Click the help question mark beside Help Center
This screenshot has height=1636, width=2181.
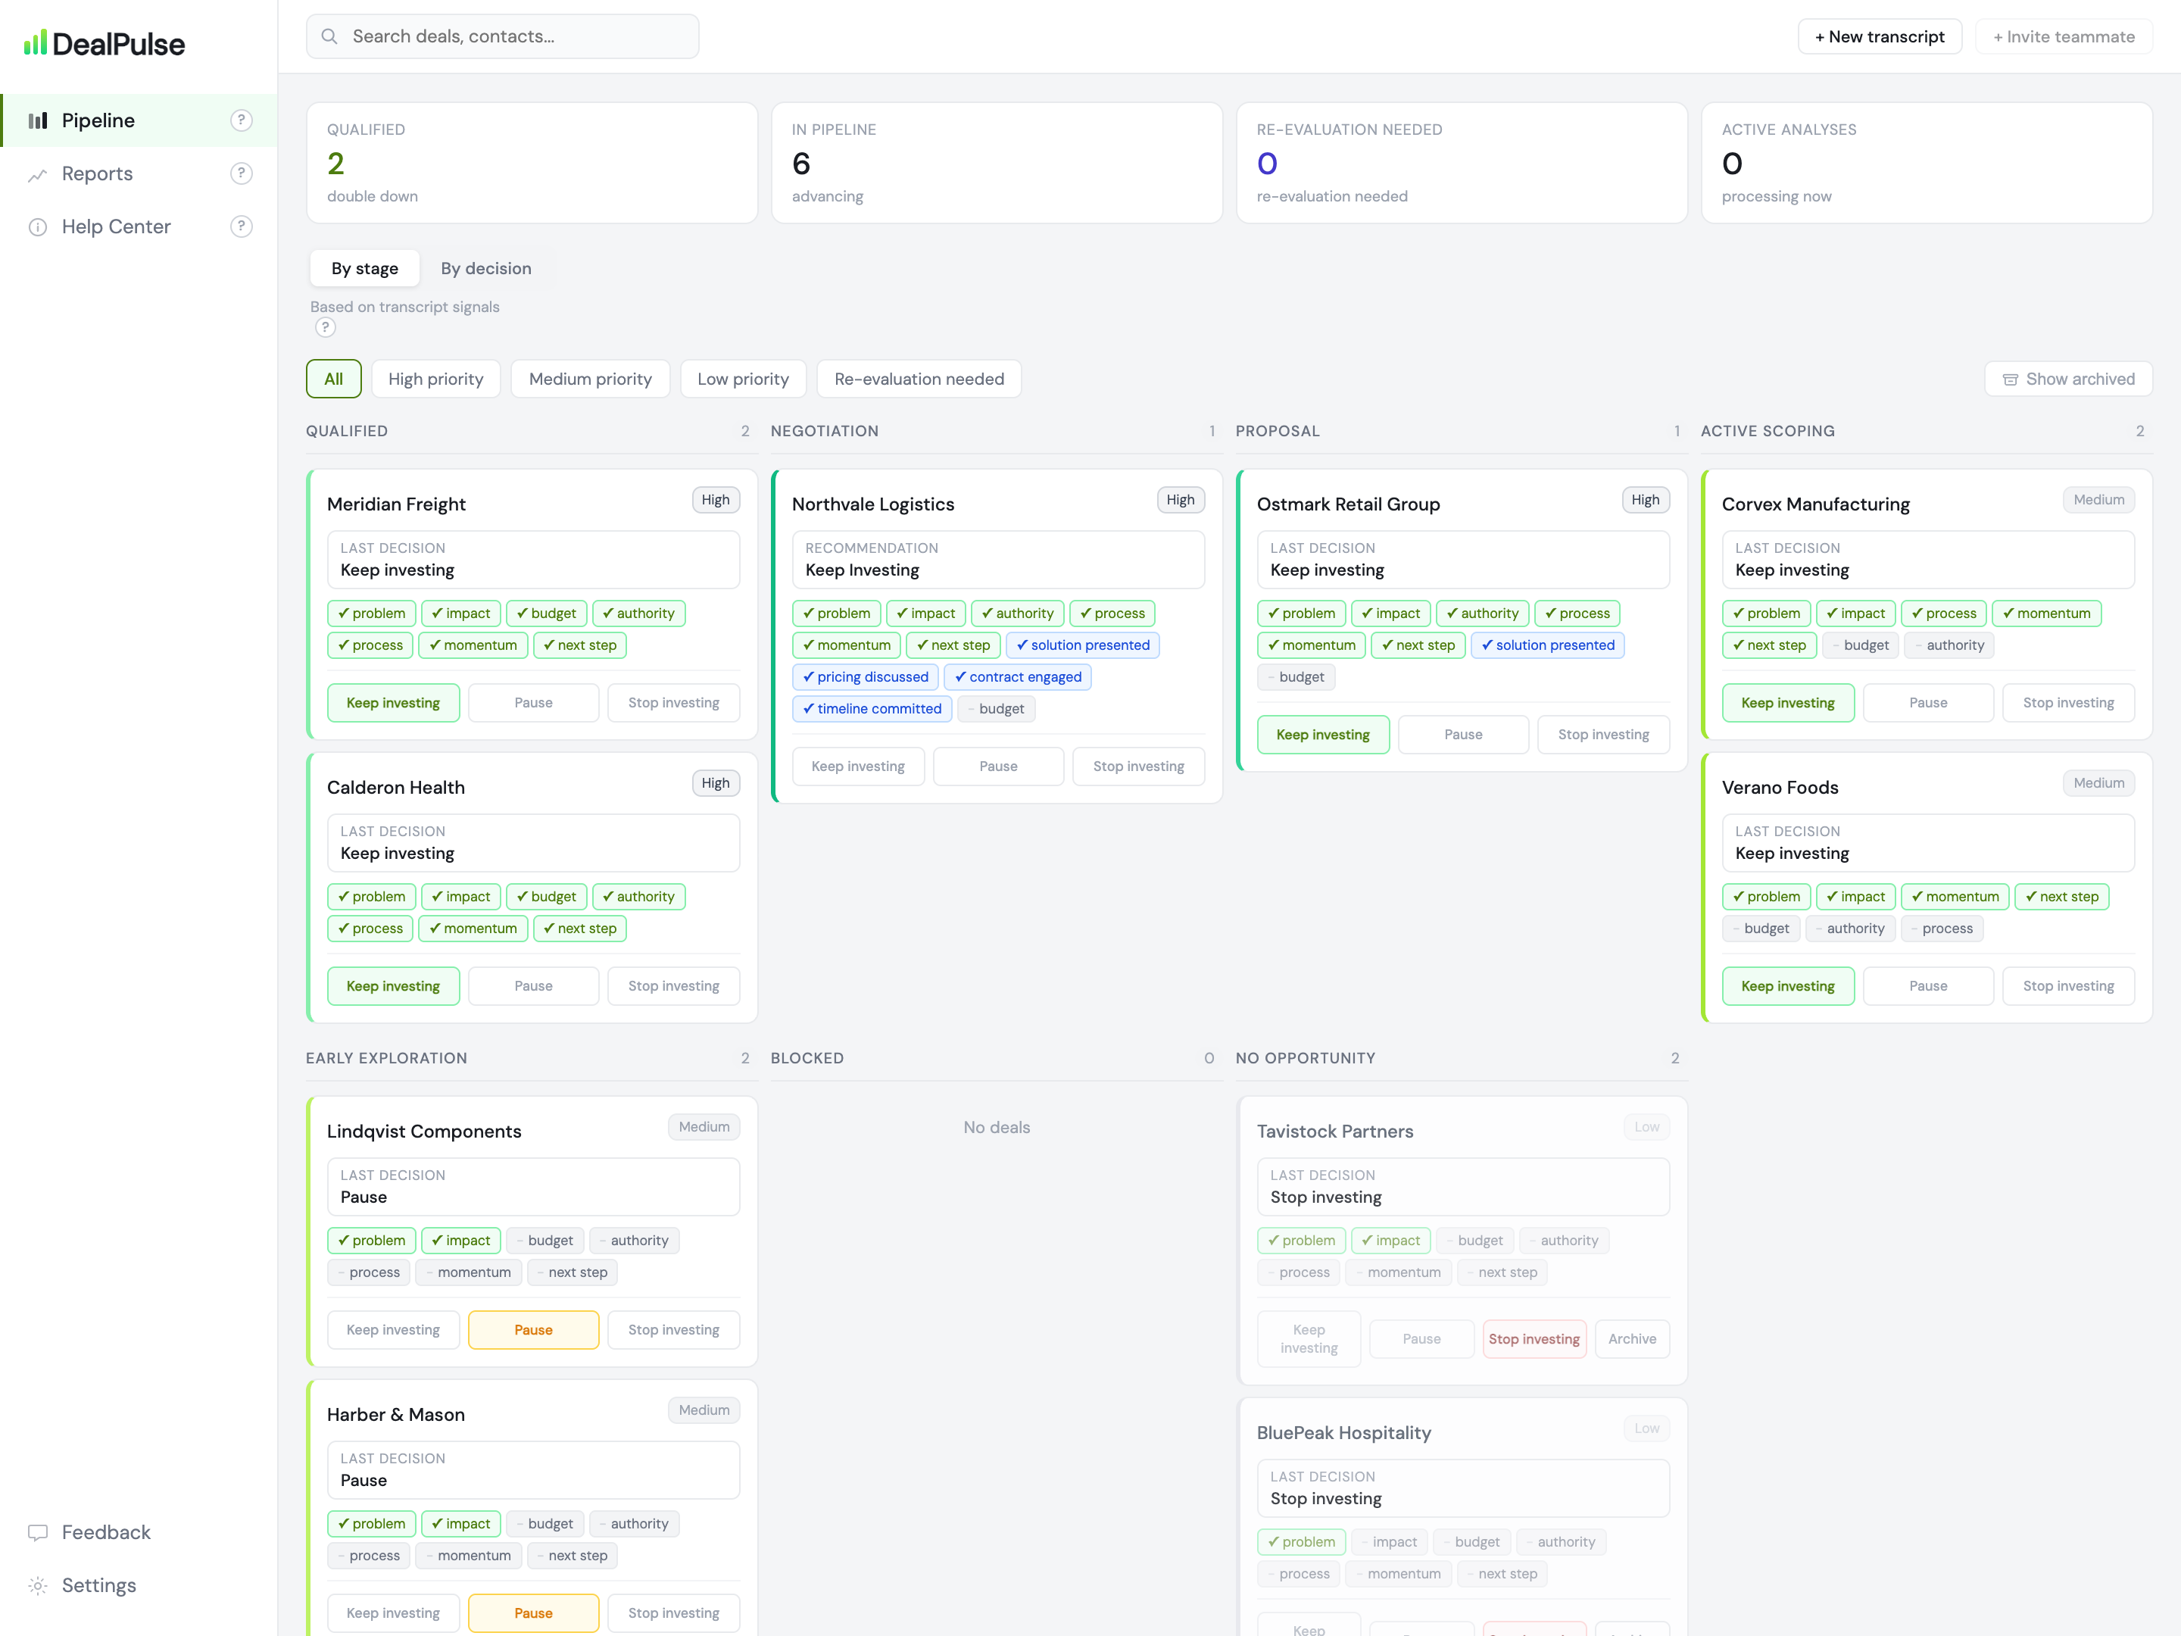pyautogui.click(x=241, y=226)
